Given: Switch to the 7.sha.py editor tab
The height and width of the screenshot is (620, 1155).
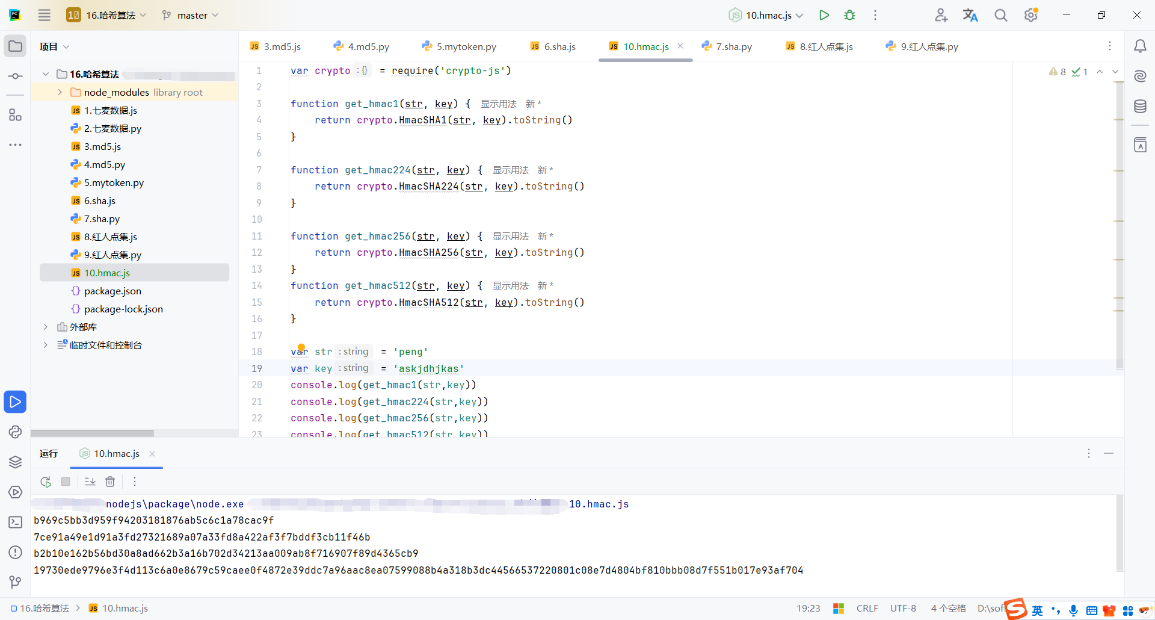Looking at the screenshot, I should [x=727, y=46].
